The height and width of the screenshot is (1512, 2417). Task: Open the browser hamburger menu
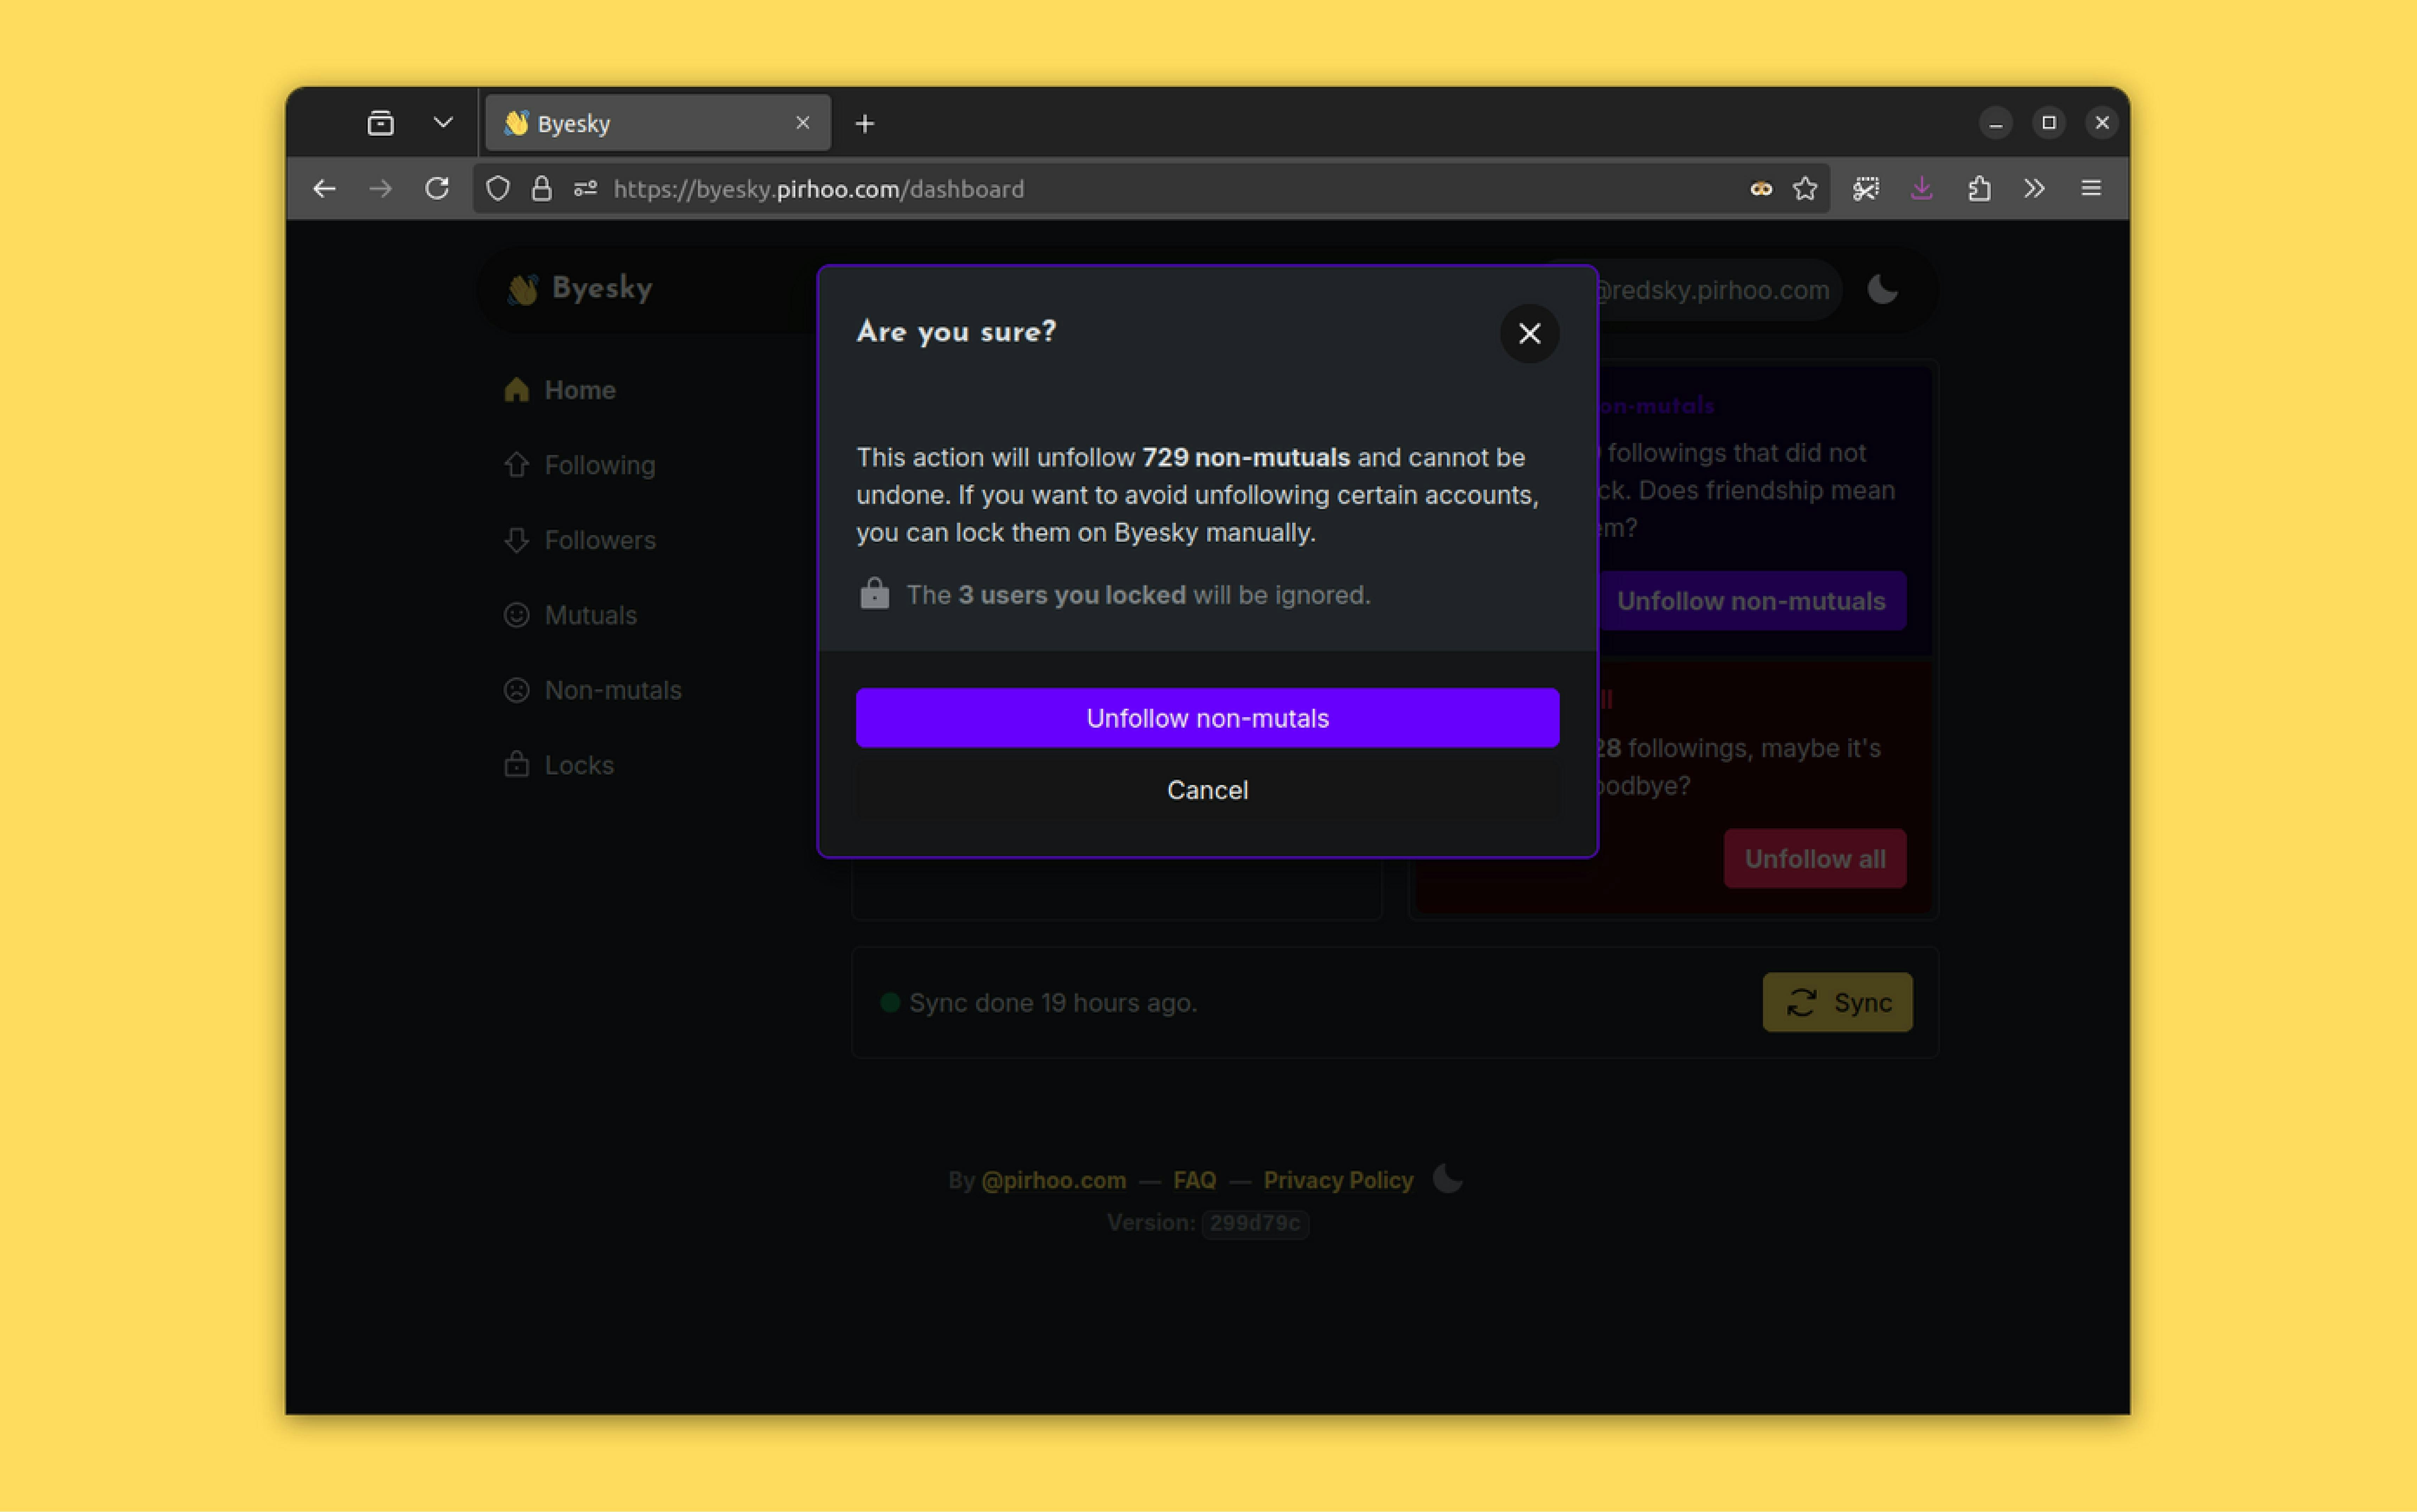pyautogui.click(x=2091, y=188)
